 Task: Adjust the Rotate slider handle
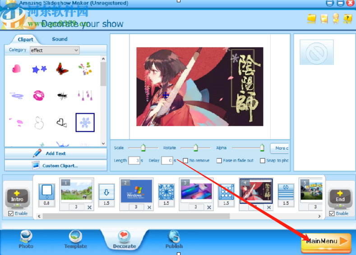click(196, 148)
